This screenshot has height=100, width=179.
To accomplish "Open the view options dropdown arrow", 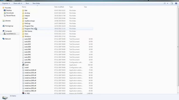I will click(168, 3).
